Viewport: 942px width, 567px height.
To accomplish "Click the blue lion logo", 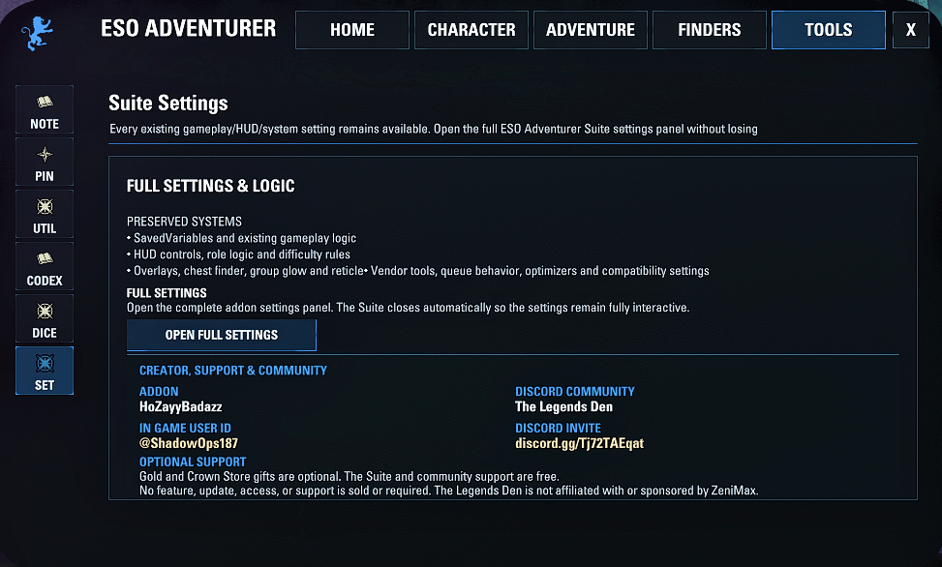I will tap(37, 33).
